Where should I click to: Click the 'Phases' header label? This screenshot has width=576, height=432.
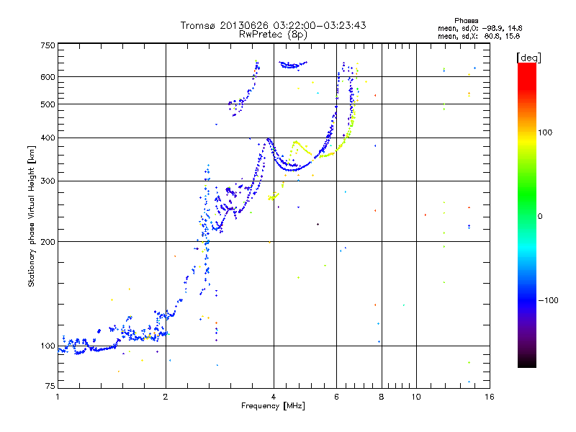pyautogui.click(x=466, y=21)
